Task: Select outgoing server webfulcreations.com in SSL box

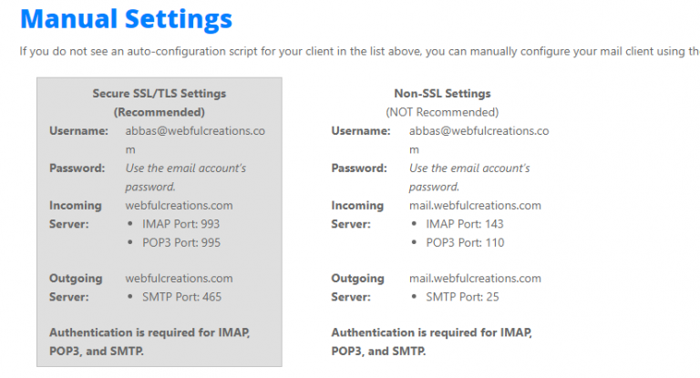Action: point(179,279)
